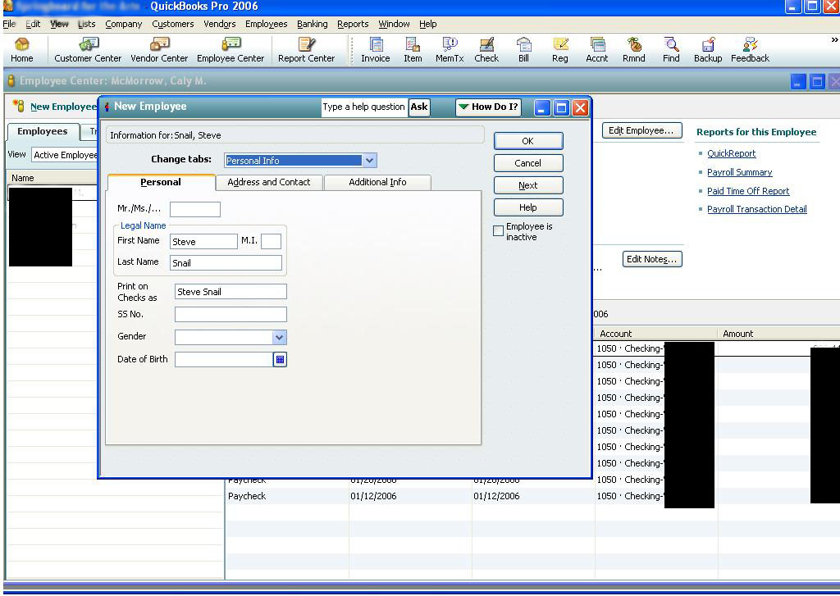840x596 pixels.
Task: Click the Type a help question box
Action: [x=364, y=107]
